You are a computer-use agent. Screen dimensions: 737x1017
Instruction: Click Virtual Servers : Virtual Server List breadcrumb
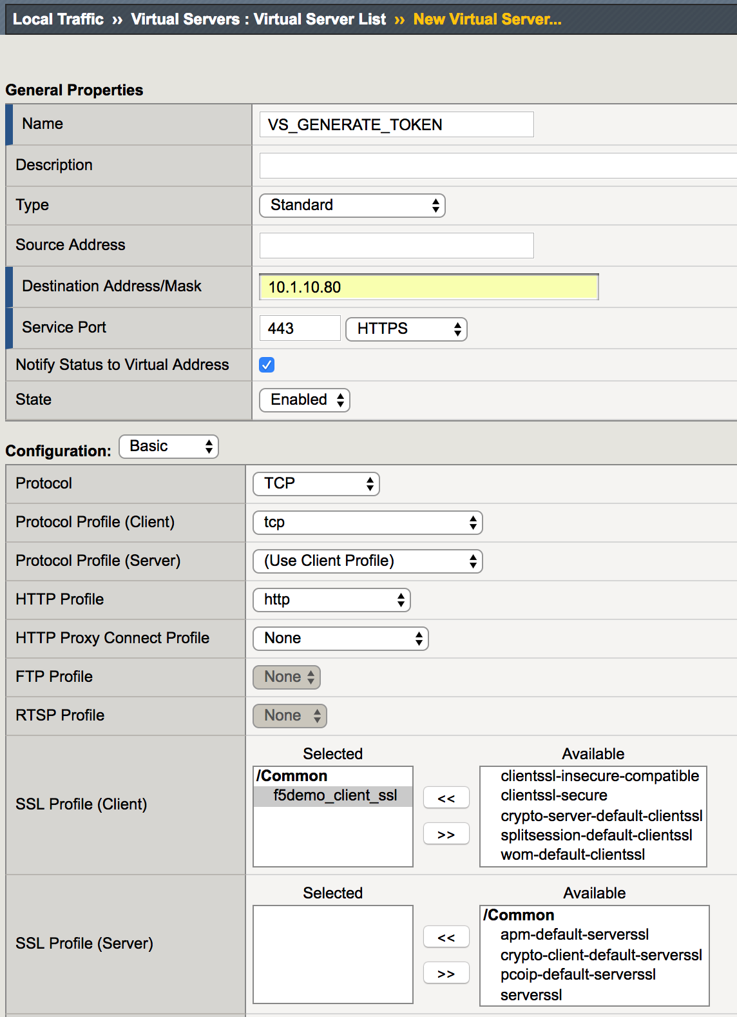[258, 19]
